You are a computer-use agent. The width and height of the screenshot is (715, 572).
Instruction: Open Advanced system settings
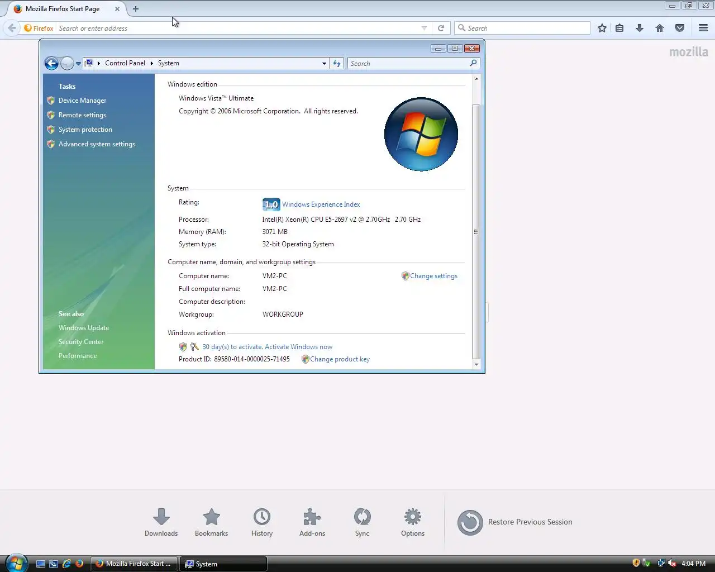click(x=97, y=144)
